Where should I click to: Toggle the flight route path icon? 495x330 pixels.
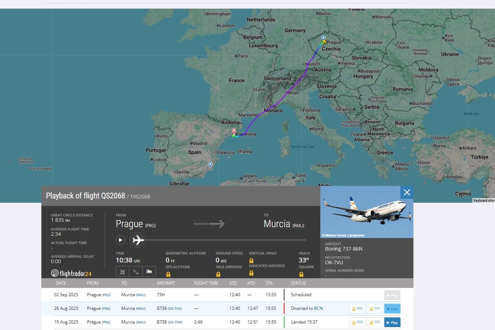pos(136,272)
